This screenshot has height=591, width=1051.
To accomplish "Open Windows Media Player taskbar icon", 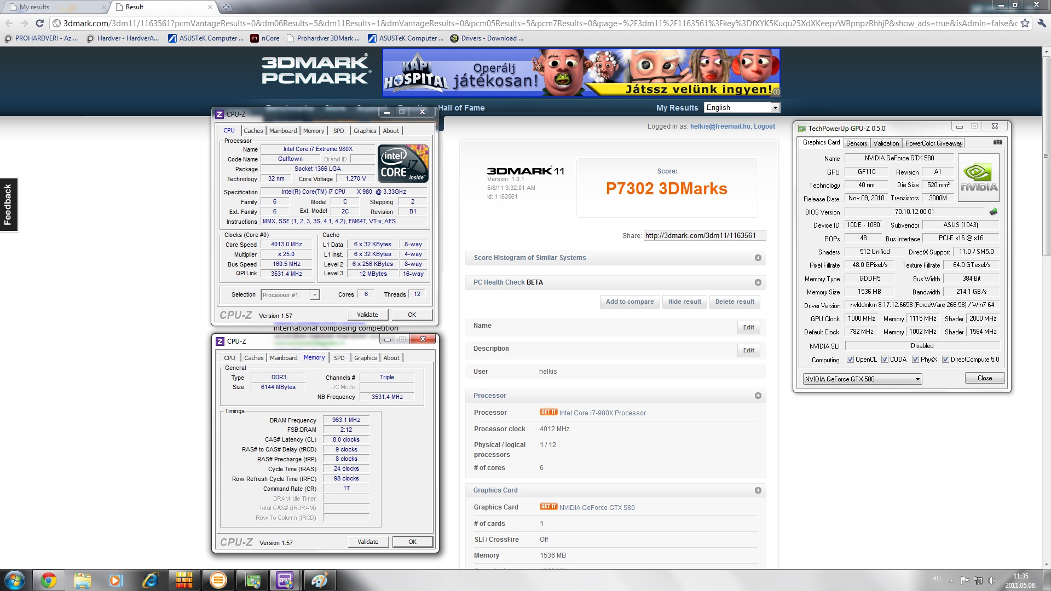I will coord(116,580).
